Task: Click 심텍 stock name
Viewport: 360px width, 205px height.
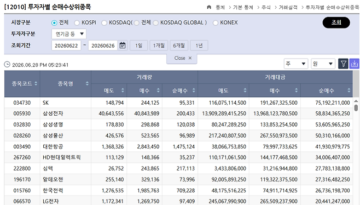Action: [48, 168]
